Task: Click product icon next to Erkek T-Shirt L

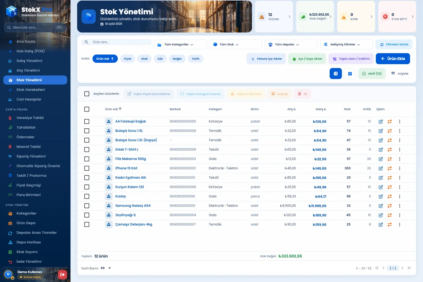Action: click(109, 149)
